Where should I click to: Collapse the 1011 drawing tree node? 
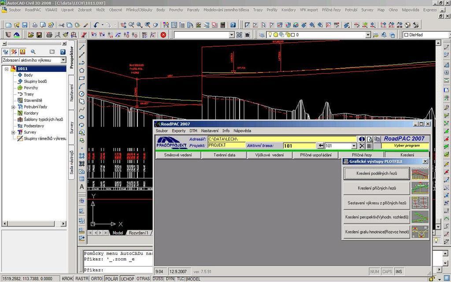click(x=7, y=69)
